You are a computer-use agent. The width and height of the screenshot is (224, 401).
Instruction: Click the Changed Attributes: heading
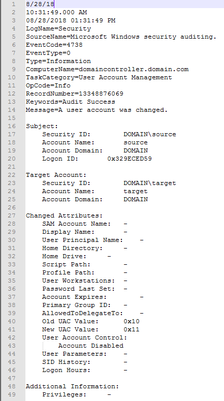(x=64, y=215)
